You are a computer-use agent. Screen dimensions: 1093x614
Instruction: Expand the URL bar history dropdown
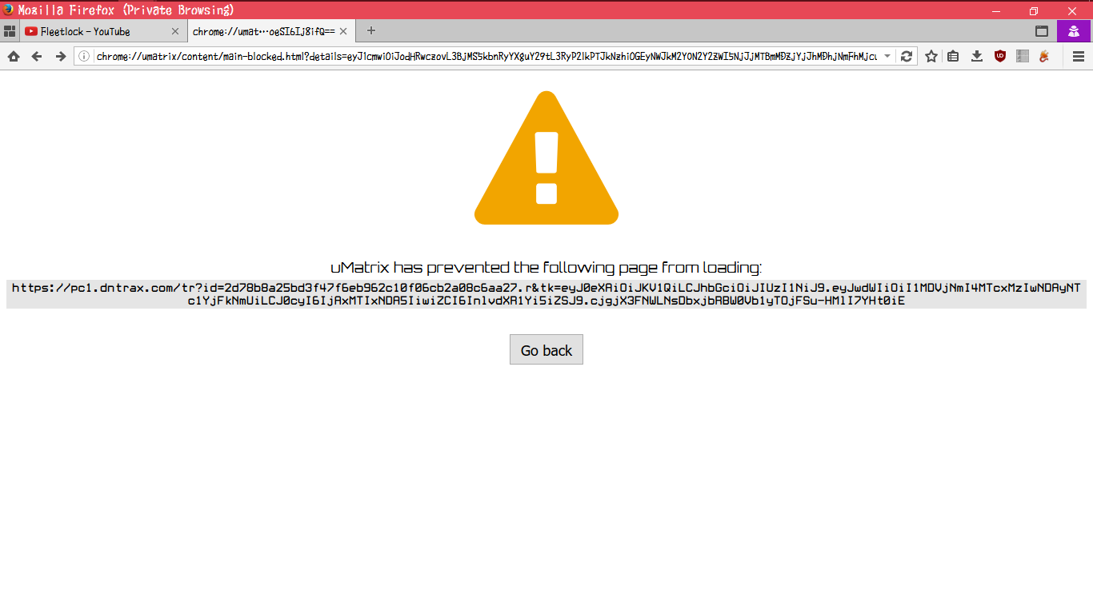coord(887,56)
